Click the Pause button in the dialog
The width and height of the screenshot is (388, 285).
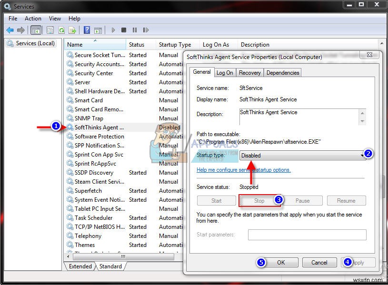point(303,201)
